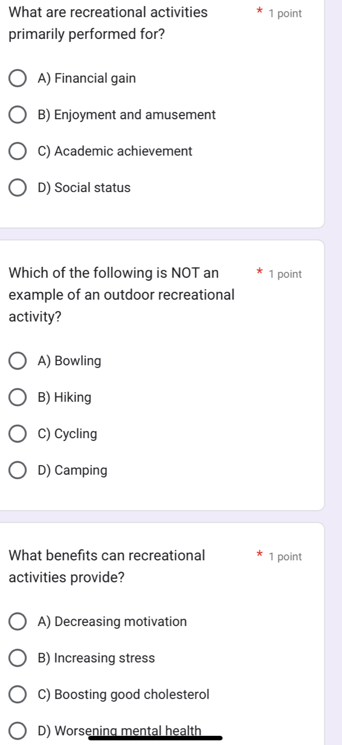Viewport: 342px width, 745px height.
Task: Choose "D) Camping" radio button
Action: click(18, 471)
